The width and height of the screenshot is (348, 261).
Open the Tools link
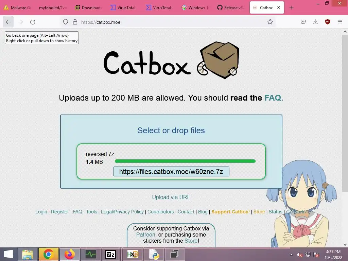pyautogui.click(x=91, y=212)
